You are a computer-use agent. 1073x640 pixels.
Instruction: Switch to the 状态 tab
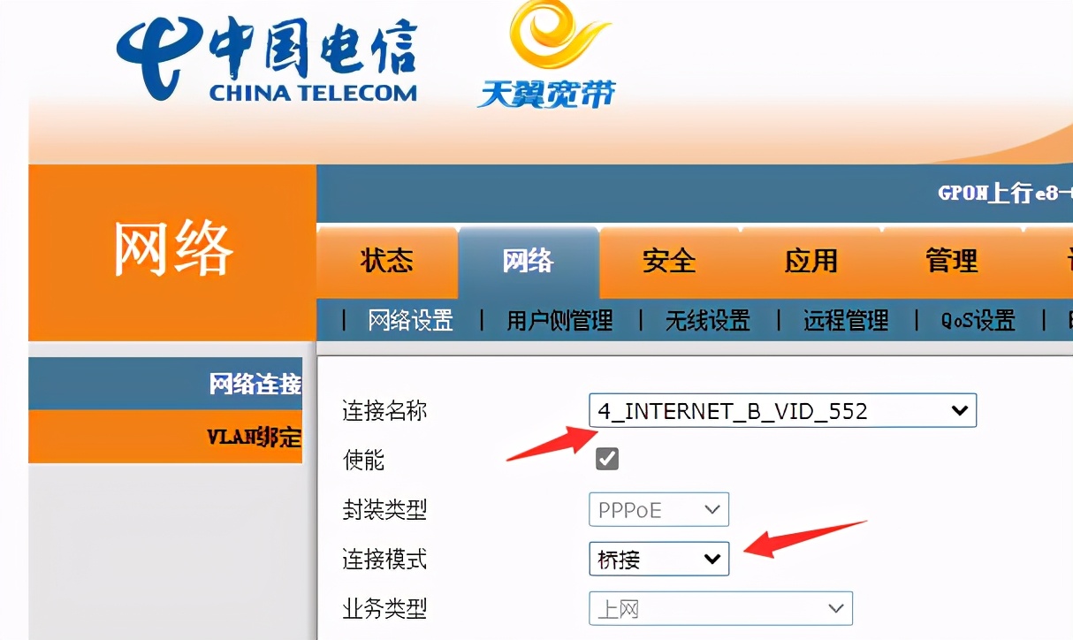coord(387,262)
